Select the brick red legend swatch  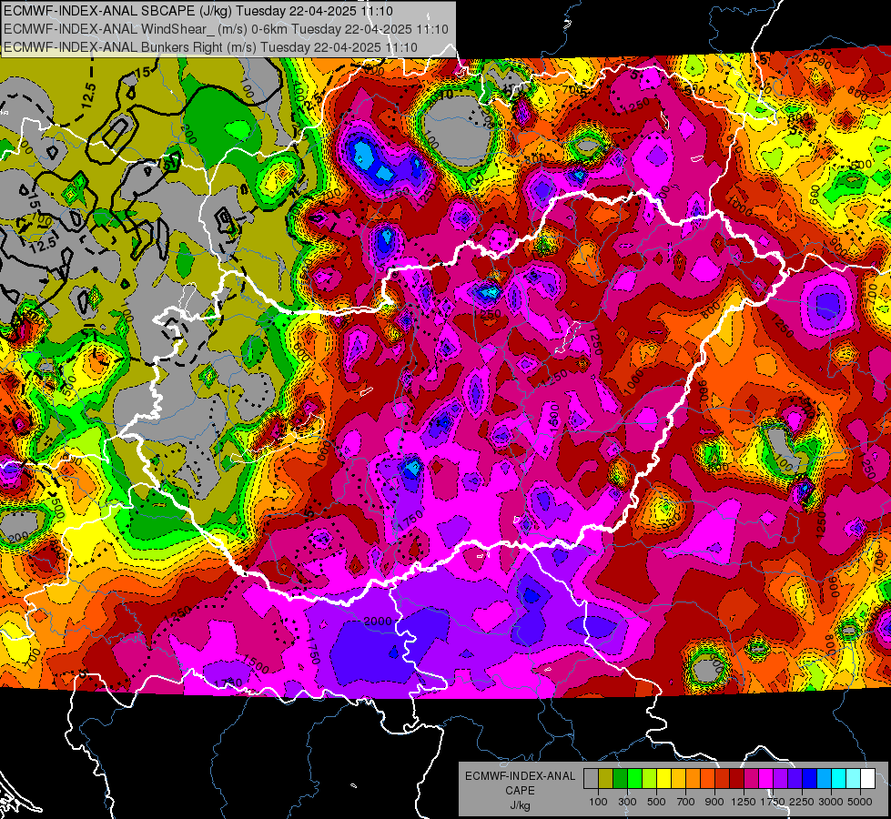pos(723,779)
